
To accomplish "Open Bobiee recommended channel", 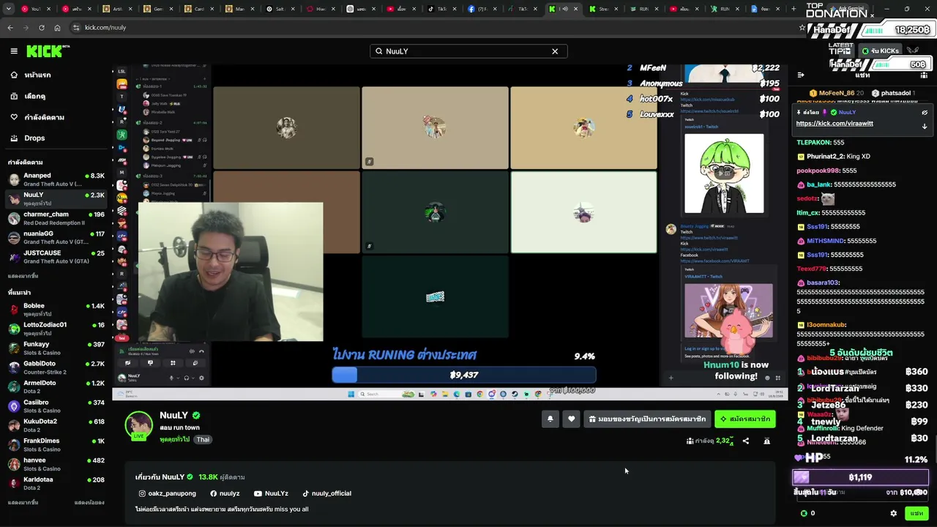I will click(56, 310).
